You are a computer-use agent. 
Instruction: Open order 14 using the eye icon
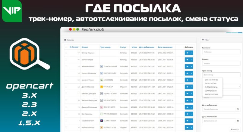pos(187,73)
